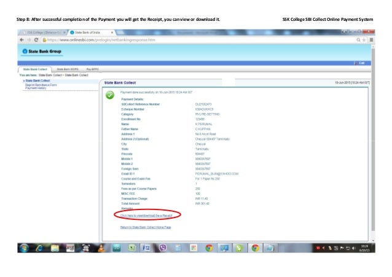The height and width of the screenshot is (277, 392).
Task: Return to State Bank Collect Home Page link
Action: pyautogui.click(x=146, y=227)
